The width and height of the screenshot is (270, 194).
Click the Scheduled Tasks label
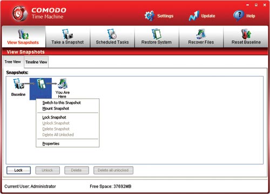[x=112, y=42]
